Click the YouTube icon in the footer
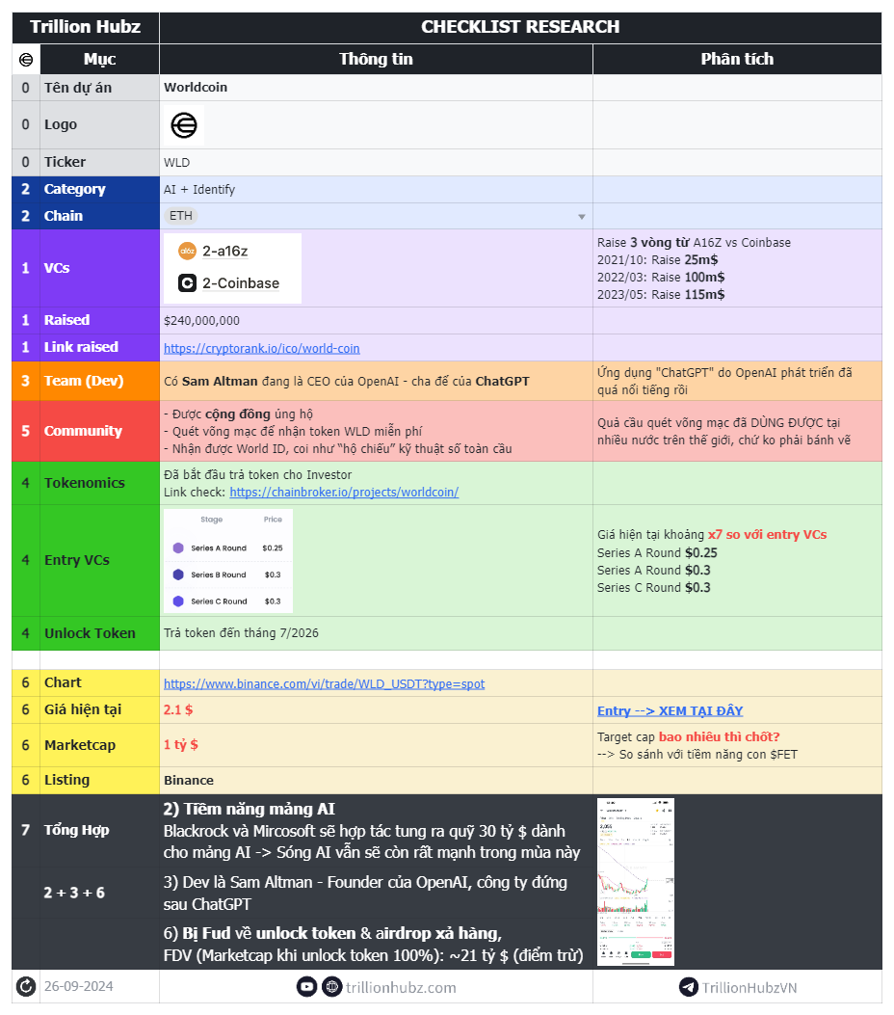The width and height of the screenshot is (894, 1015). click(x=306, y=987)
